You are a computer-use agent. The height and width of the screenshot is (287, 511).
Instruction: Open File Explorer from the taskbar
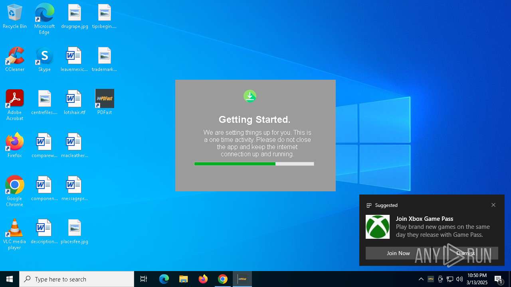tap(184, 279)
